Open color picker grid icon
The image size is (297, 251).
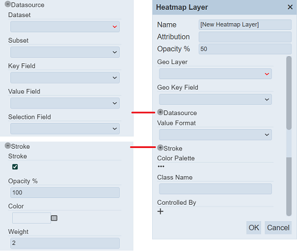pos(54,218)
